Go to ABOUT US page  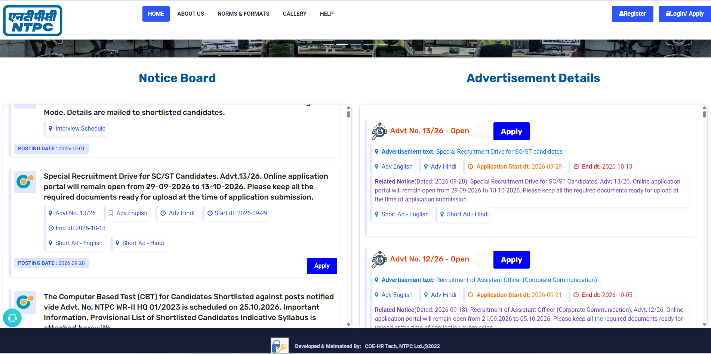click(191, 14)
